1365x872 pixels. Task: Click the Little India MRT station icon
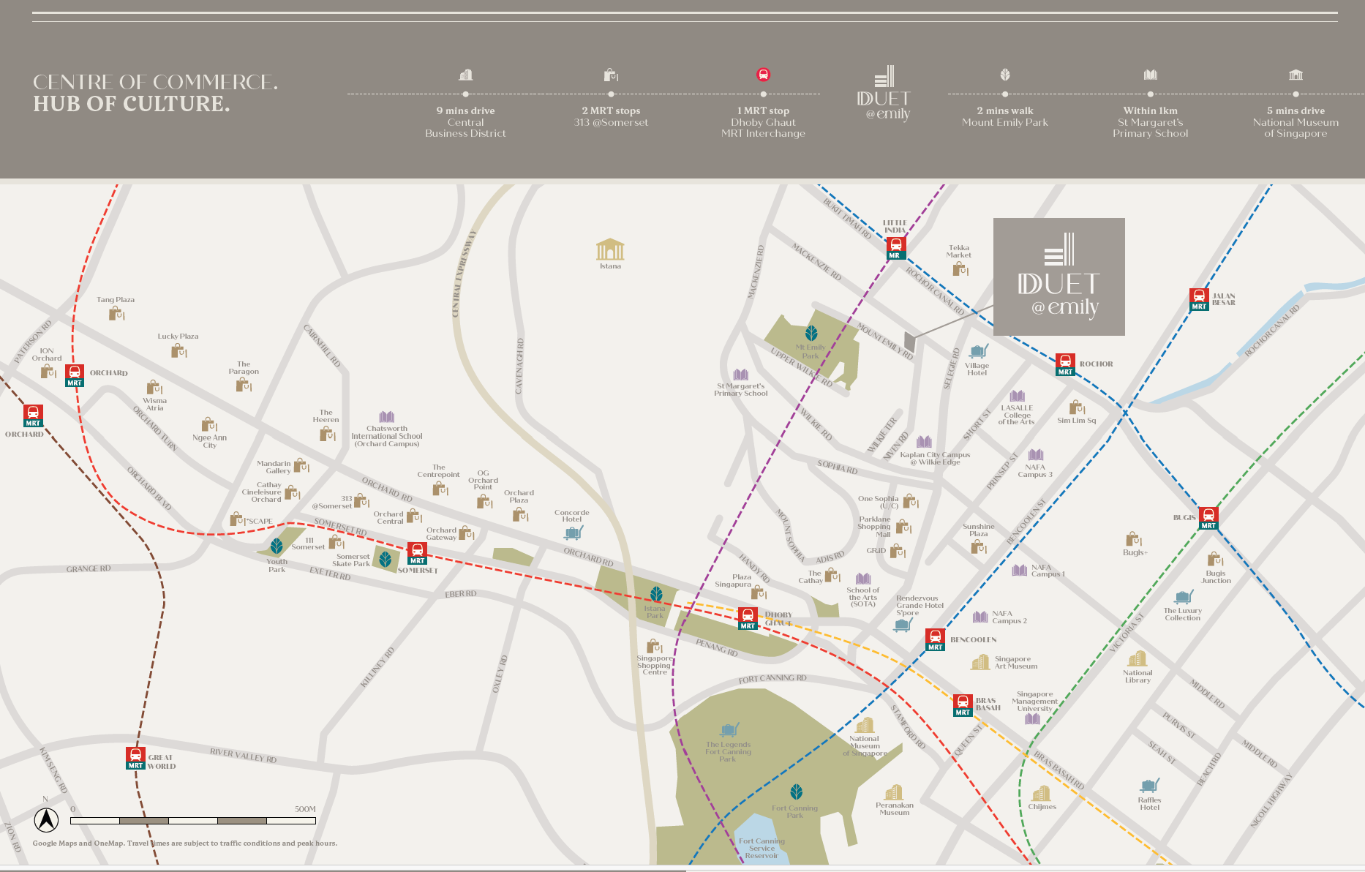(x=896, y=248)
